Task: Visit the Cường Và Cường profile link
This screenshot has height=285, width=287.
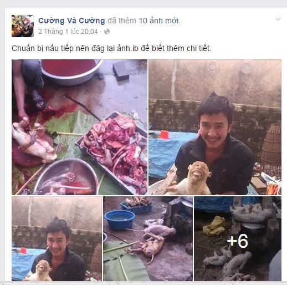Action: (x=71, y=21)
